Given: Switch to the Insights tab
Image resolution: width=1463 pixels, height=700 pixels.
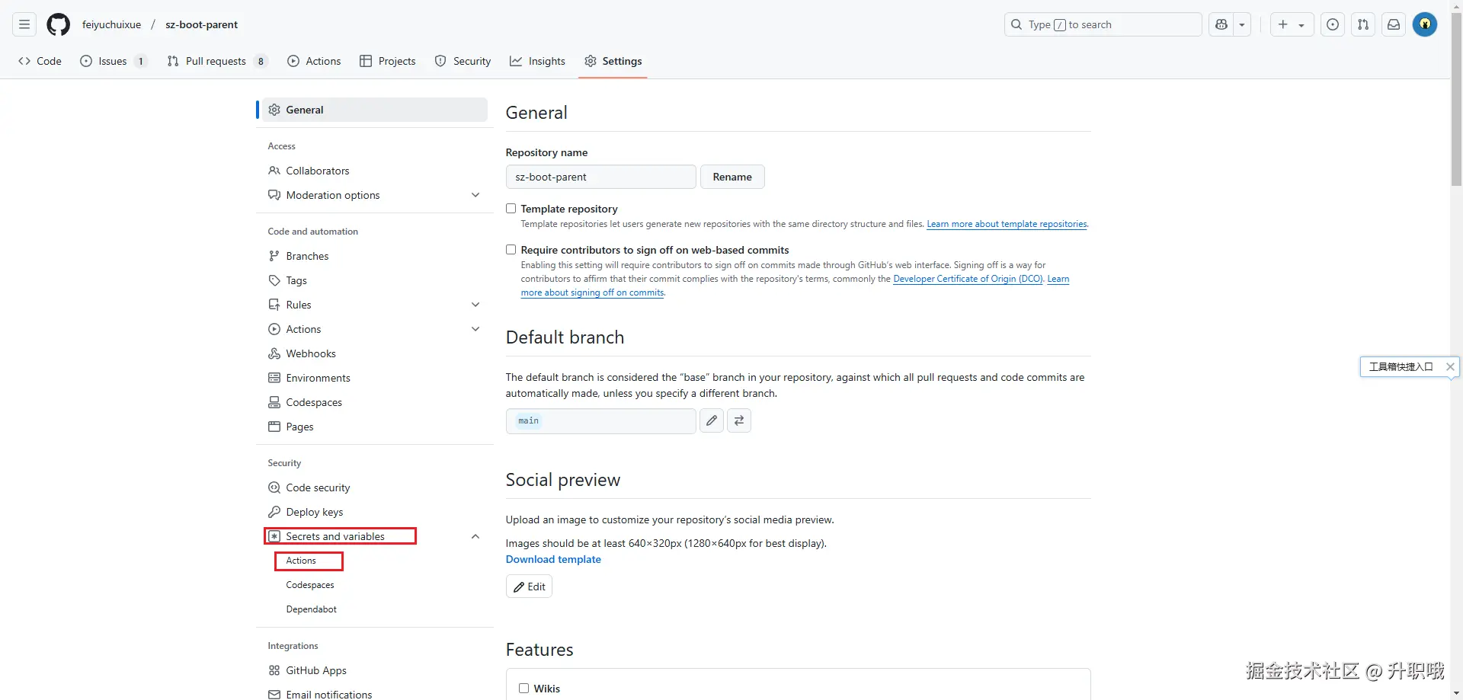Looking at the screenshot, I should 538,61.
